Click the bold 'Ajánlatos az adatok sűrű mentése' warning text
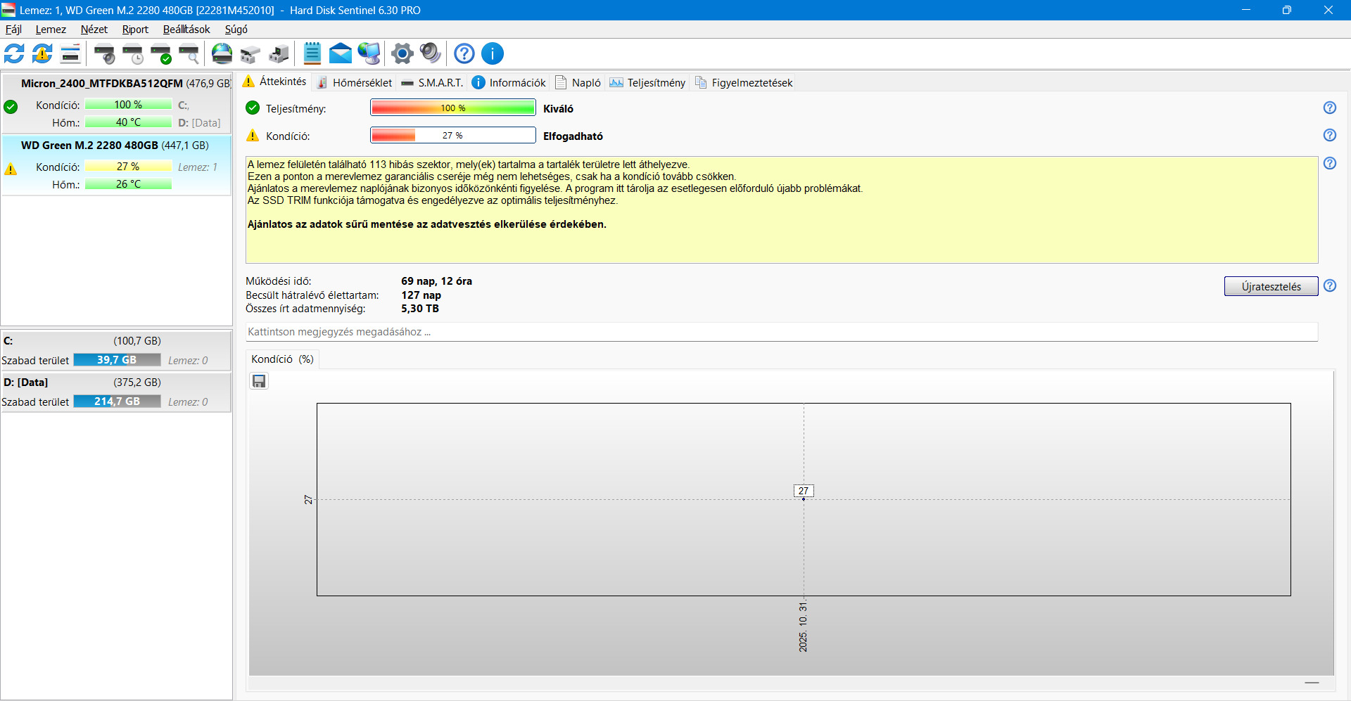The width and height of the screenshot is (1351, 701). coord(427,224)
